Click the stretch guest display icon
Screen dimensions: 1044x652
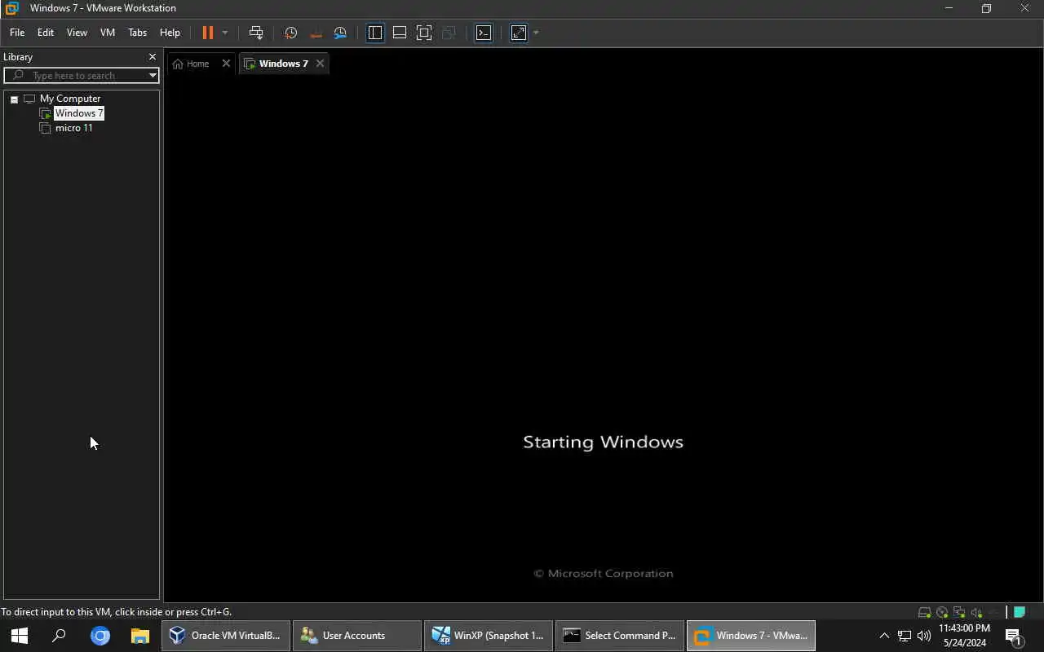(x=519, y=33)
